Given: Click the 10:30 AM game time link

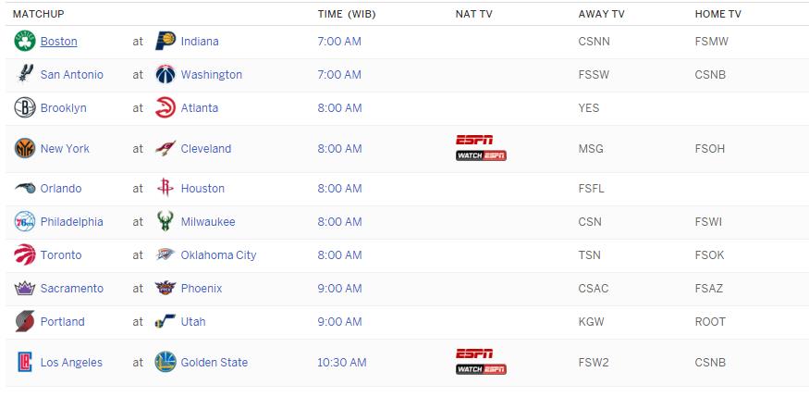Looking at the screenshot, I should click(341, 363).
